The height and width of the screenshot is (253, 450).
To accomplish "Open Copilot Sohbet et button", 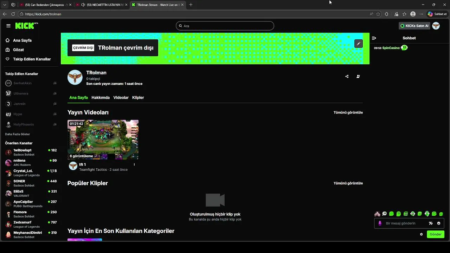I will pyautogui.click(x=437, y=14).
